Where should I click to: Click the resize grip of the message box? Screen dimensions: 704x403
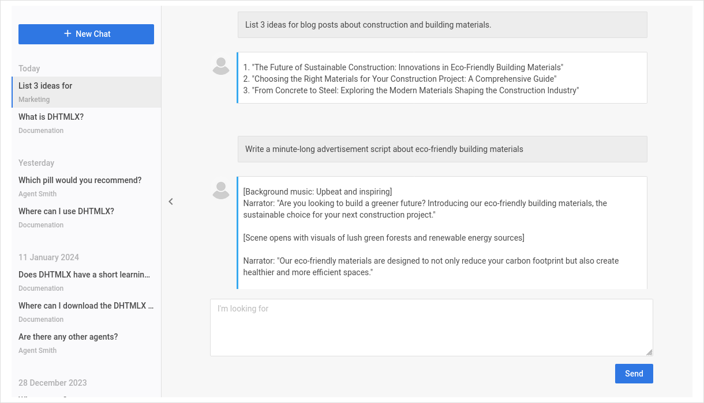coord(650,352)
